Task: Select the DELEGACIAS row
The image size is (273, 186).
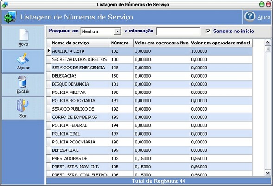Action: click(x=149, y=76)
